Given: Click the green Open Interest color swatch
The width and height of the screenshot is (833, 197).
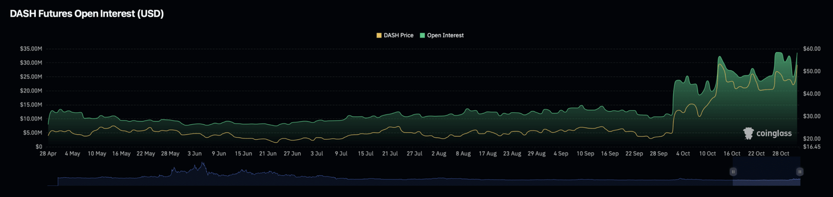Looking at the screenshot, I should coord(422,35).
